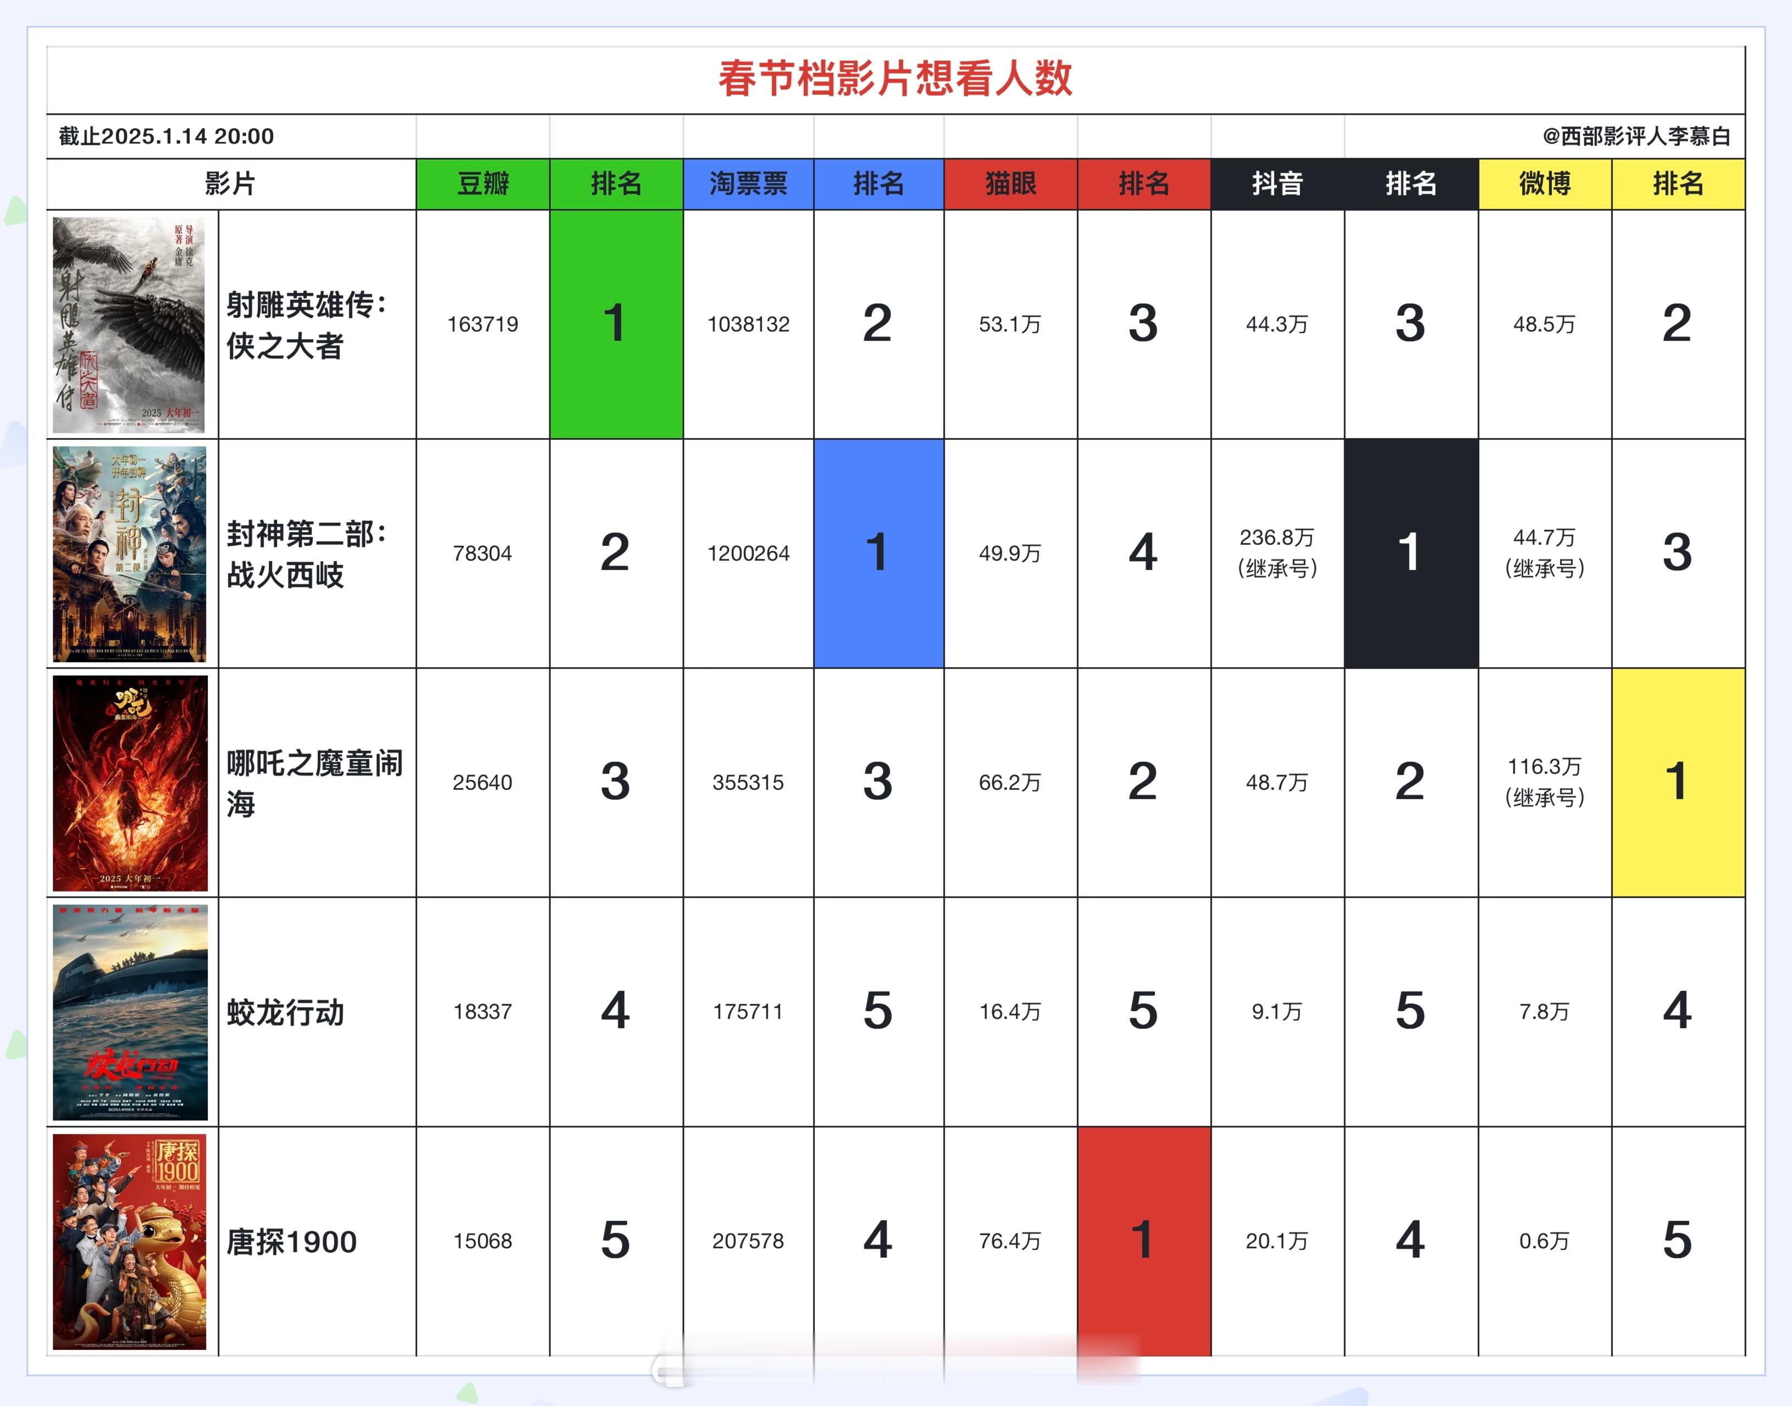Click the Maoyan value 16.4万

[1010, 1012]
